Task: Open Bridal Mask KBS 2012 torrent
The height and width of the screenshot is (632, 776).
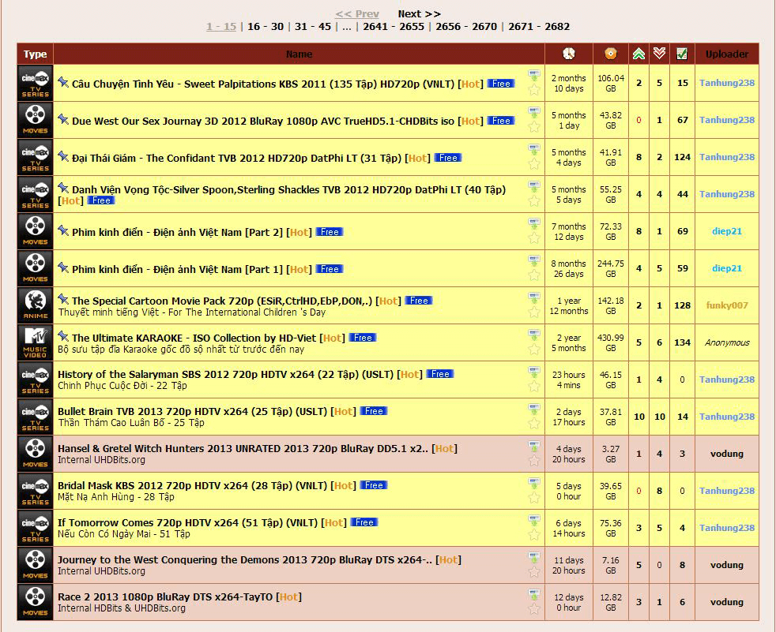Action: pos(193,486)
